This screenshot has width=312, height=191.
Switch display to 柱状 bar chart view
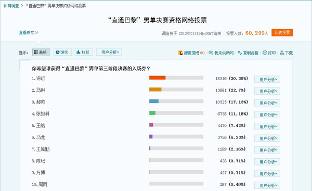click(84, 52)
